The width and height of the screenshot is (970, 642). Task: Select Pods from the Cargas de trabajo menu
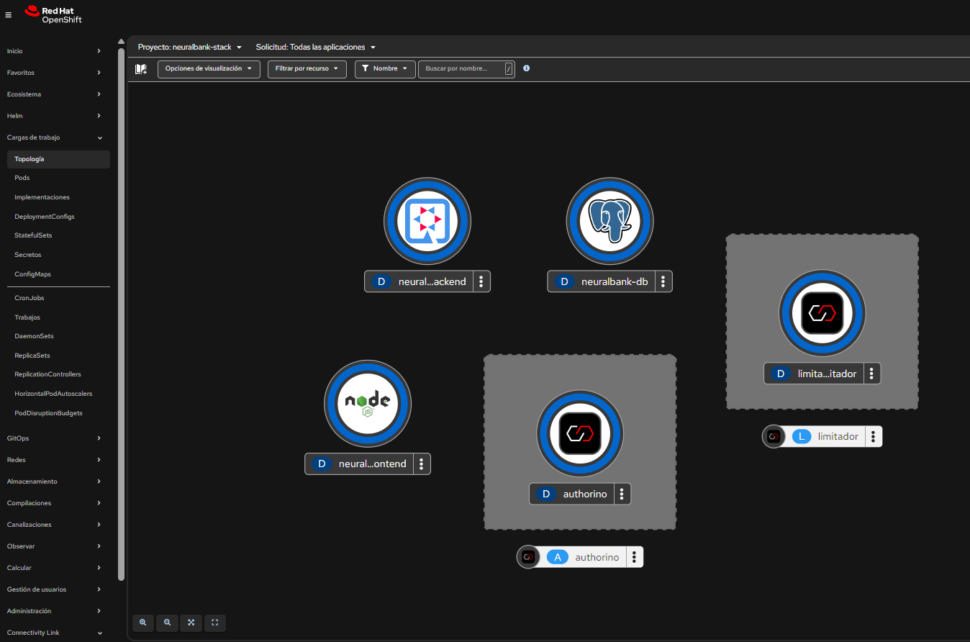tap(22, 178)
